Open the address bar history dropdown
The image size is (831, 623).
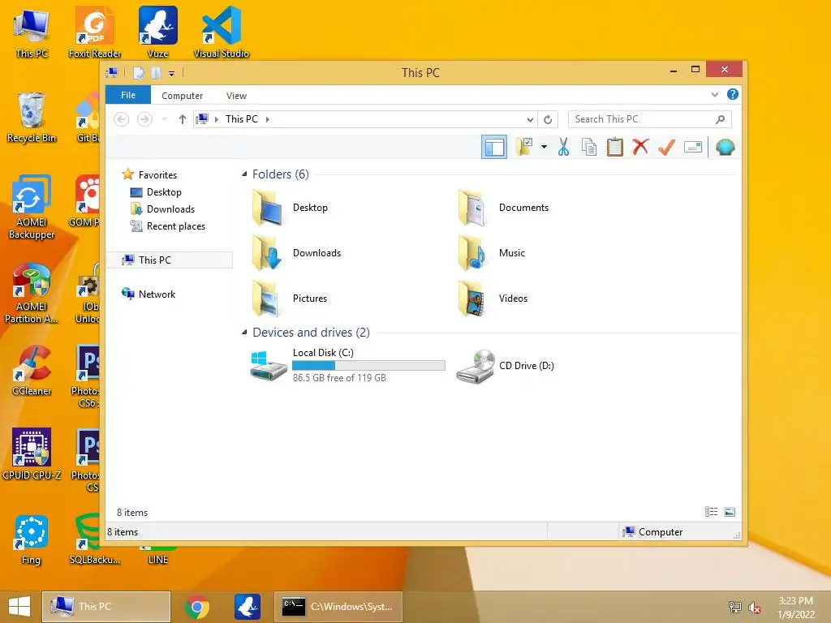(x=530, y=119)
